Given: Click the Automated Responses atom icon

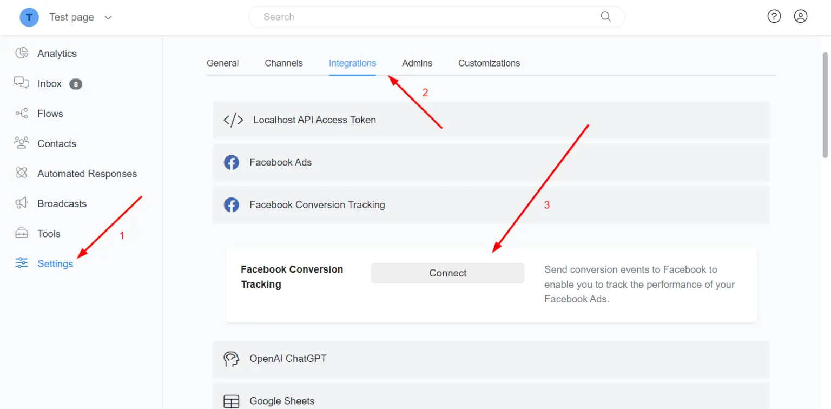Looking at the screenshot, I should pyautogui.click(x=22, y=173).
